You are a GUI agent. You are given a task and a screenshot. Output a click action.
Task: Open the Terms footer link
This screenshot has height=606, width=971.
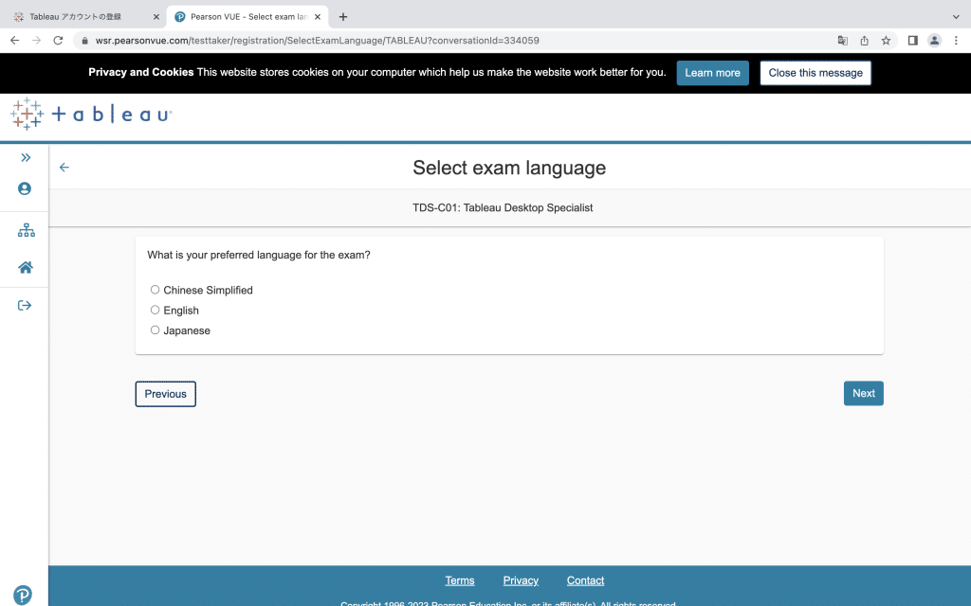[x=460, y=580]
